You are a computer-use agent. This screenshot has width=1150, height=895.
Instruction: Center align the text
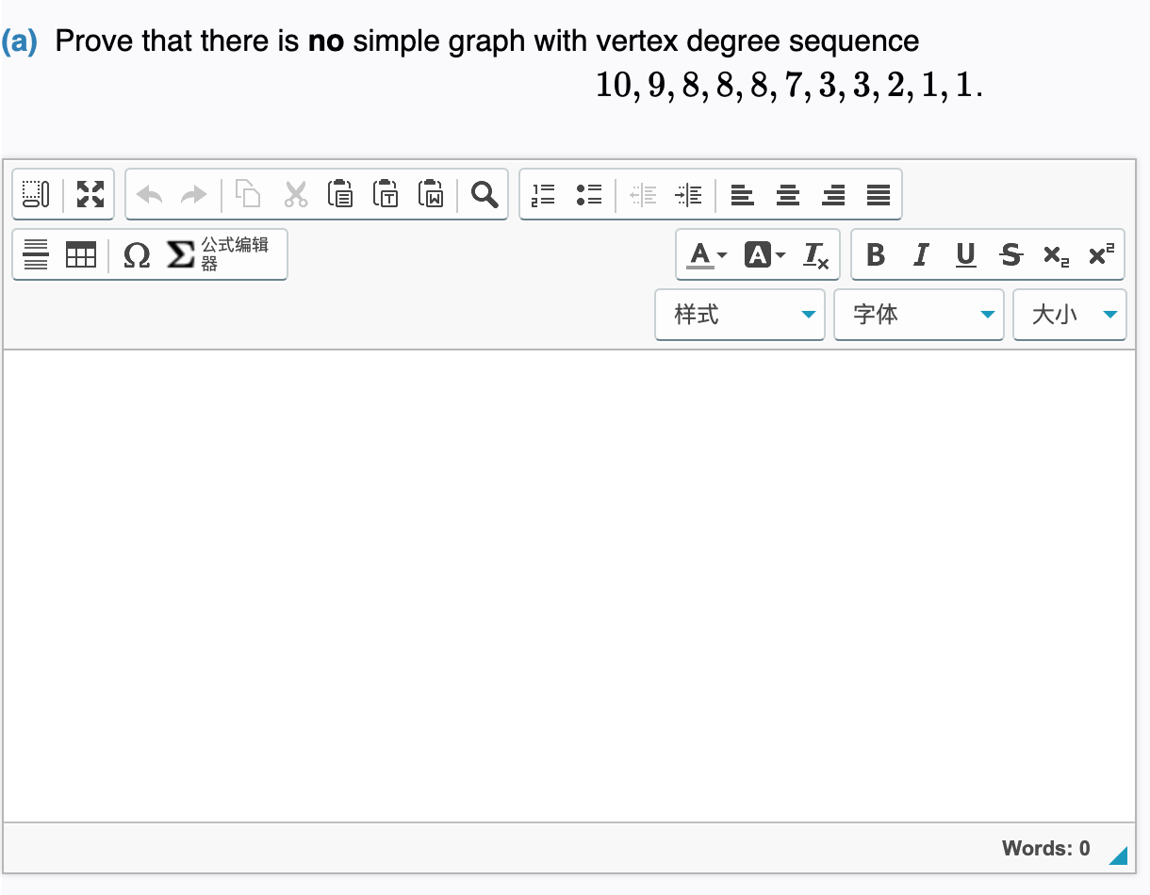788,195
